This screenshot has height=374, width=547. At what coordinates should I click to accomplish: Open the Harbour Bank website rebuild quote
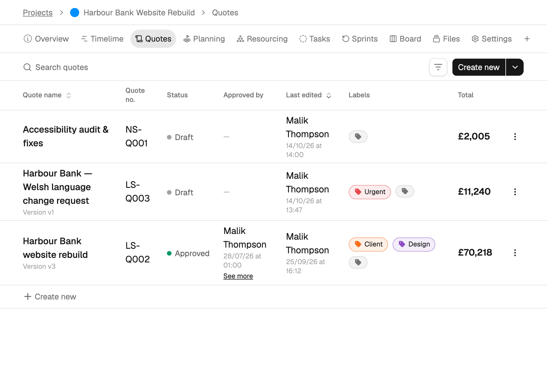pos(55,248)
